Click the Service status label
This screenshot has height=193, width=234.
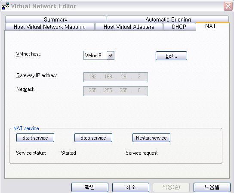pos(31,153)
